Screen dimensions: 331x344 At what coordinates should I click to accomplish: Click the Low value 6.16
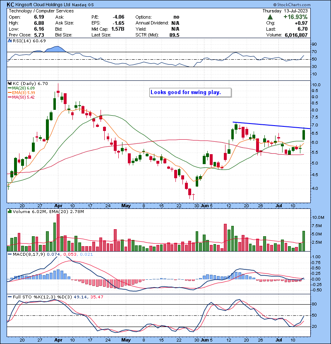(x=39, y=29)
